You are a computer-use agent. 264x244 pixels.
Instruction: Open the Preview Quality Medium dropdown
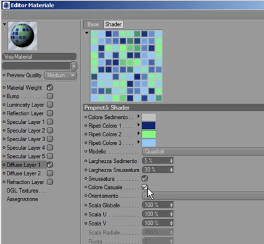(60, 76)
